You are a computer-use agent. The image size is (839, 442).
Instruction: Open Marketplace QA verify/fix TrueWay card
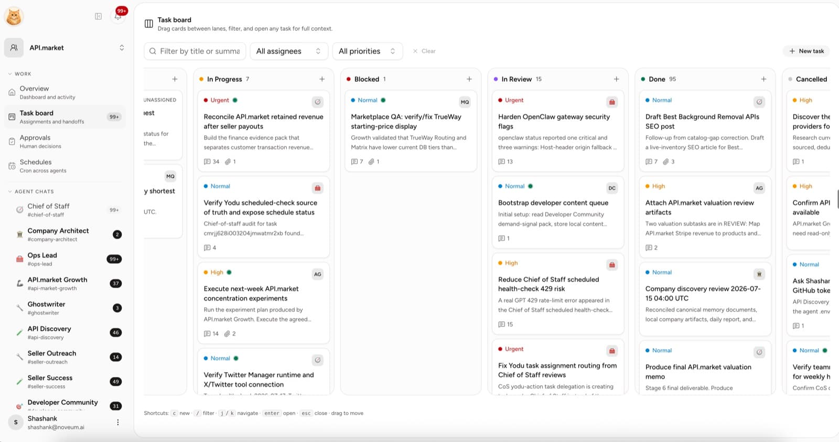(x=411, y=131)
